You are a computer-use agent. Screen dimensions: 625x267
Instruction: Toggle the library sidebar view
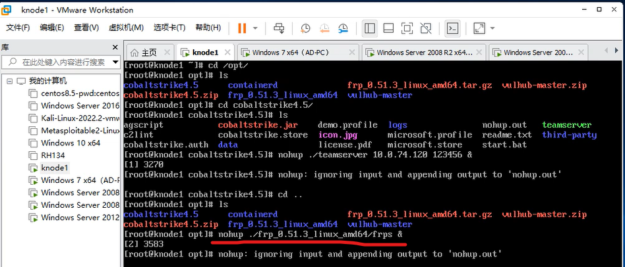369,28
